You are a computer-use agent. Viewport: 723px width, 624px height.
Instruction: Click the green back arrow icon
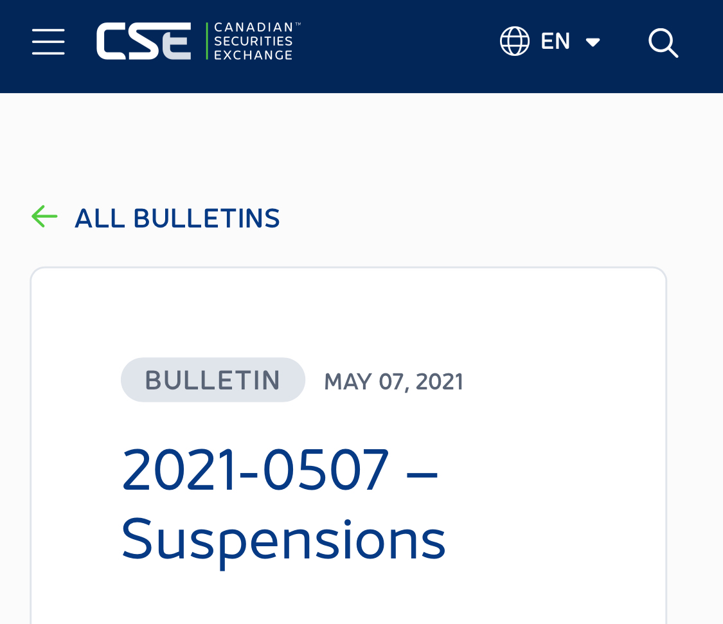coord(44,217)
